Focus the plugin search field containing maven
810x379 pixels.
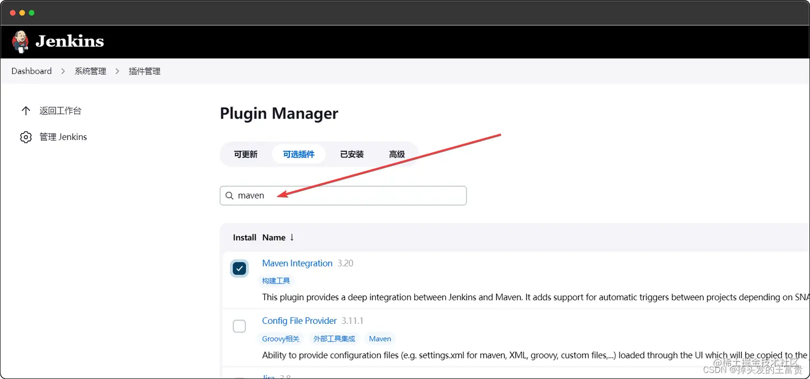click(343, 196)
